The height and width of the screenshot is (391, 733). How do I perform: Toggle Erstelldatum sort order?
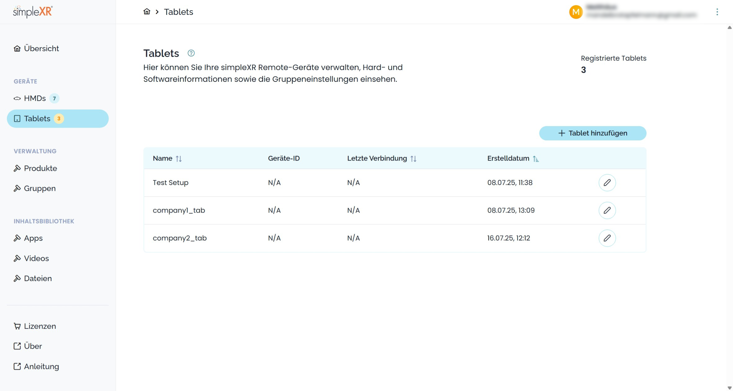[536, 159]
